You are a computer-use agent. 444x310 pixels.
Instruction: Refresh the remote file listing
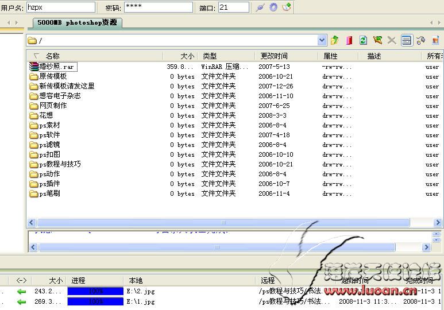tap(363, 40)
